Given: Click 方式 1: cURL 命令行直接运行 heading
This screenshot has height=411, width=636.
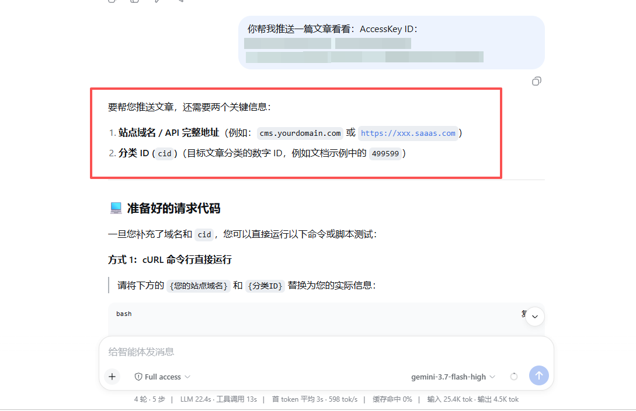Looking at the screenshot, I should point(169,259).
